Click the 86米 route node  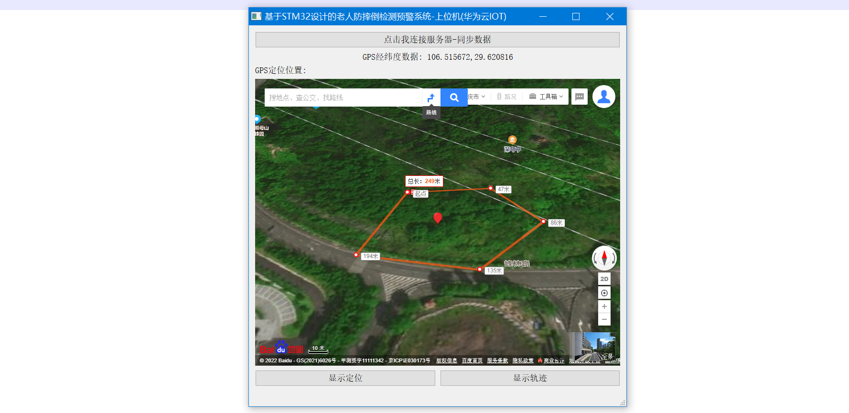pos(544,221)
